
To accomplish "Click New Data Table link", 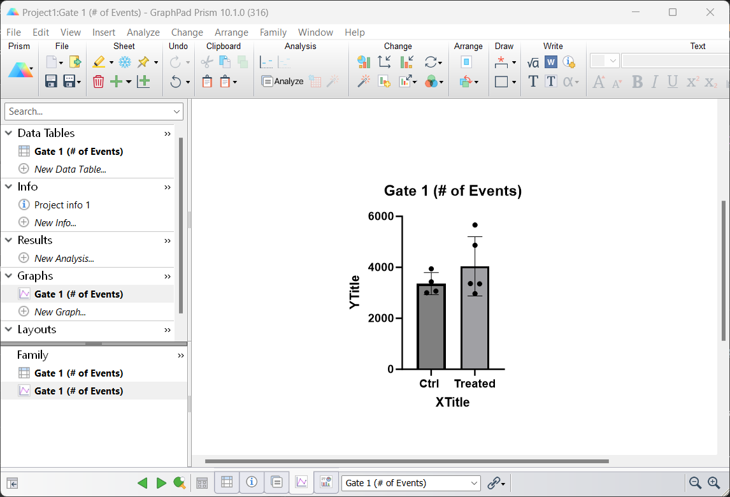I will tap(70, 169).
